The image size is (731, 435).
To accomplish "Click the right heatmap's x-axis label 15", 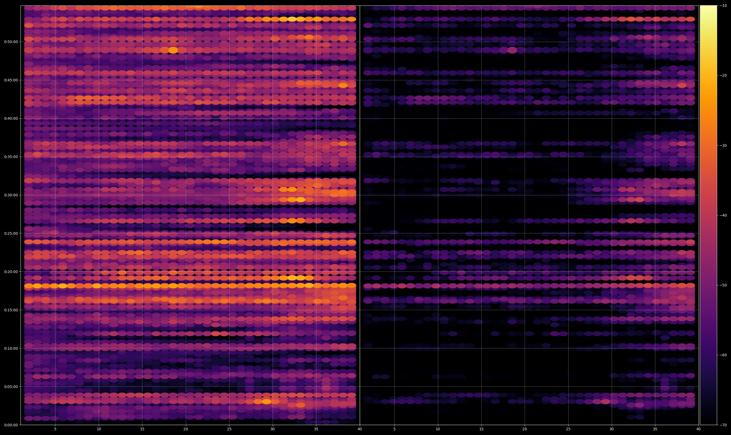I will click(481, 429).
